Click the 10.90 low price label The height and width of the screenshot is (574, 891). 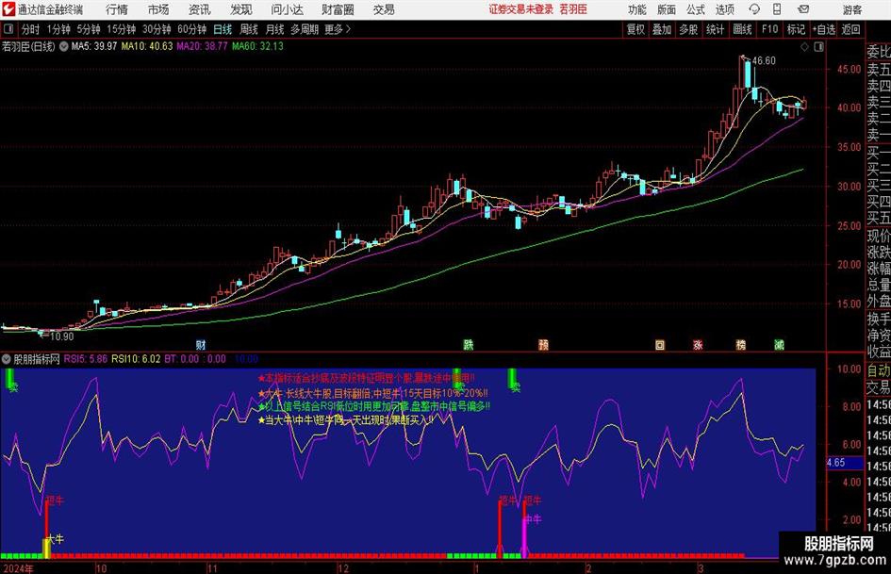coord(61,336)
